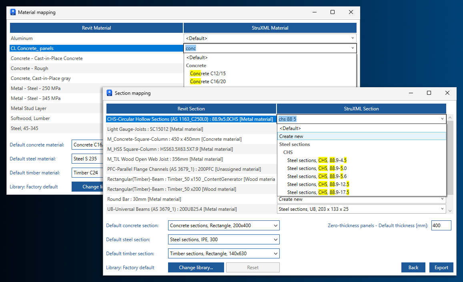Click the default thickness field showing 400
463x282 pixels.
441,226
